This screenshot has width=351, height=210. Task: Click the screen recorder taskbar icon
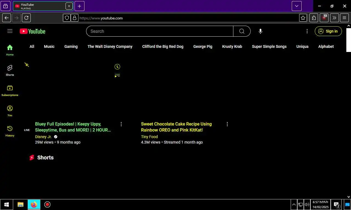47,205
